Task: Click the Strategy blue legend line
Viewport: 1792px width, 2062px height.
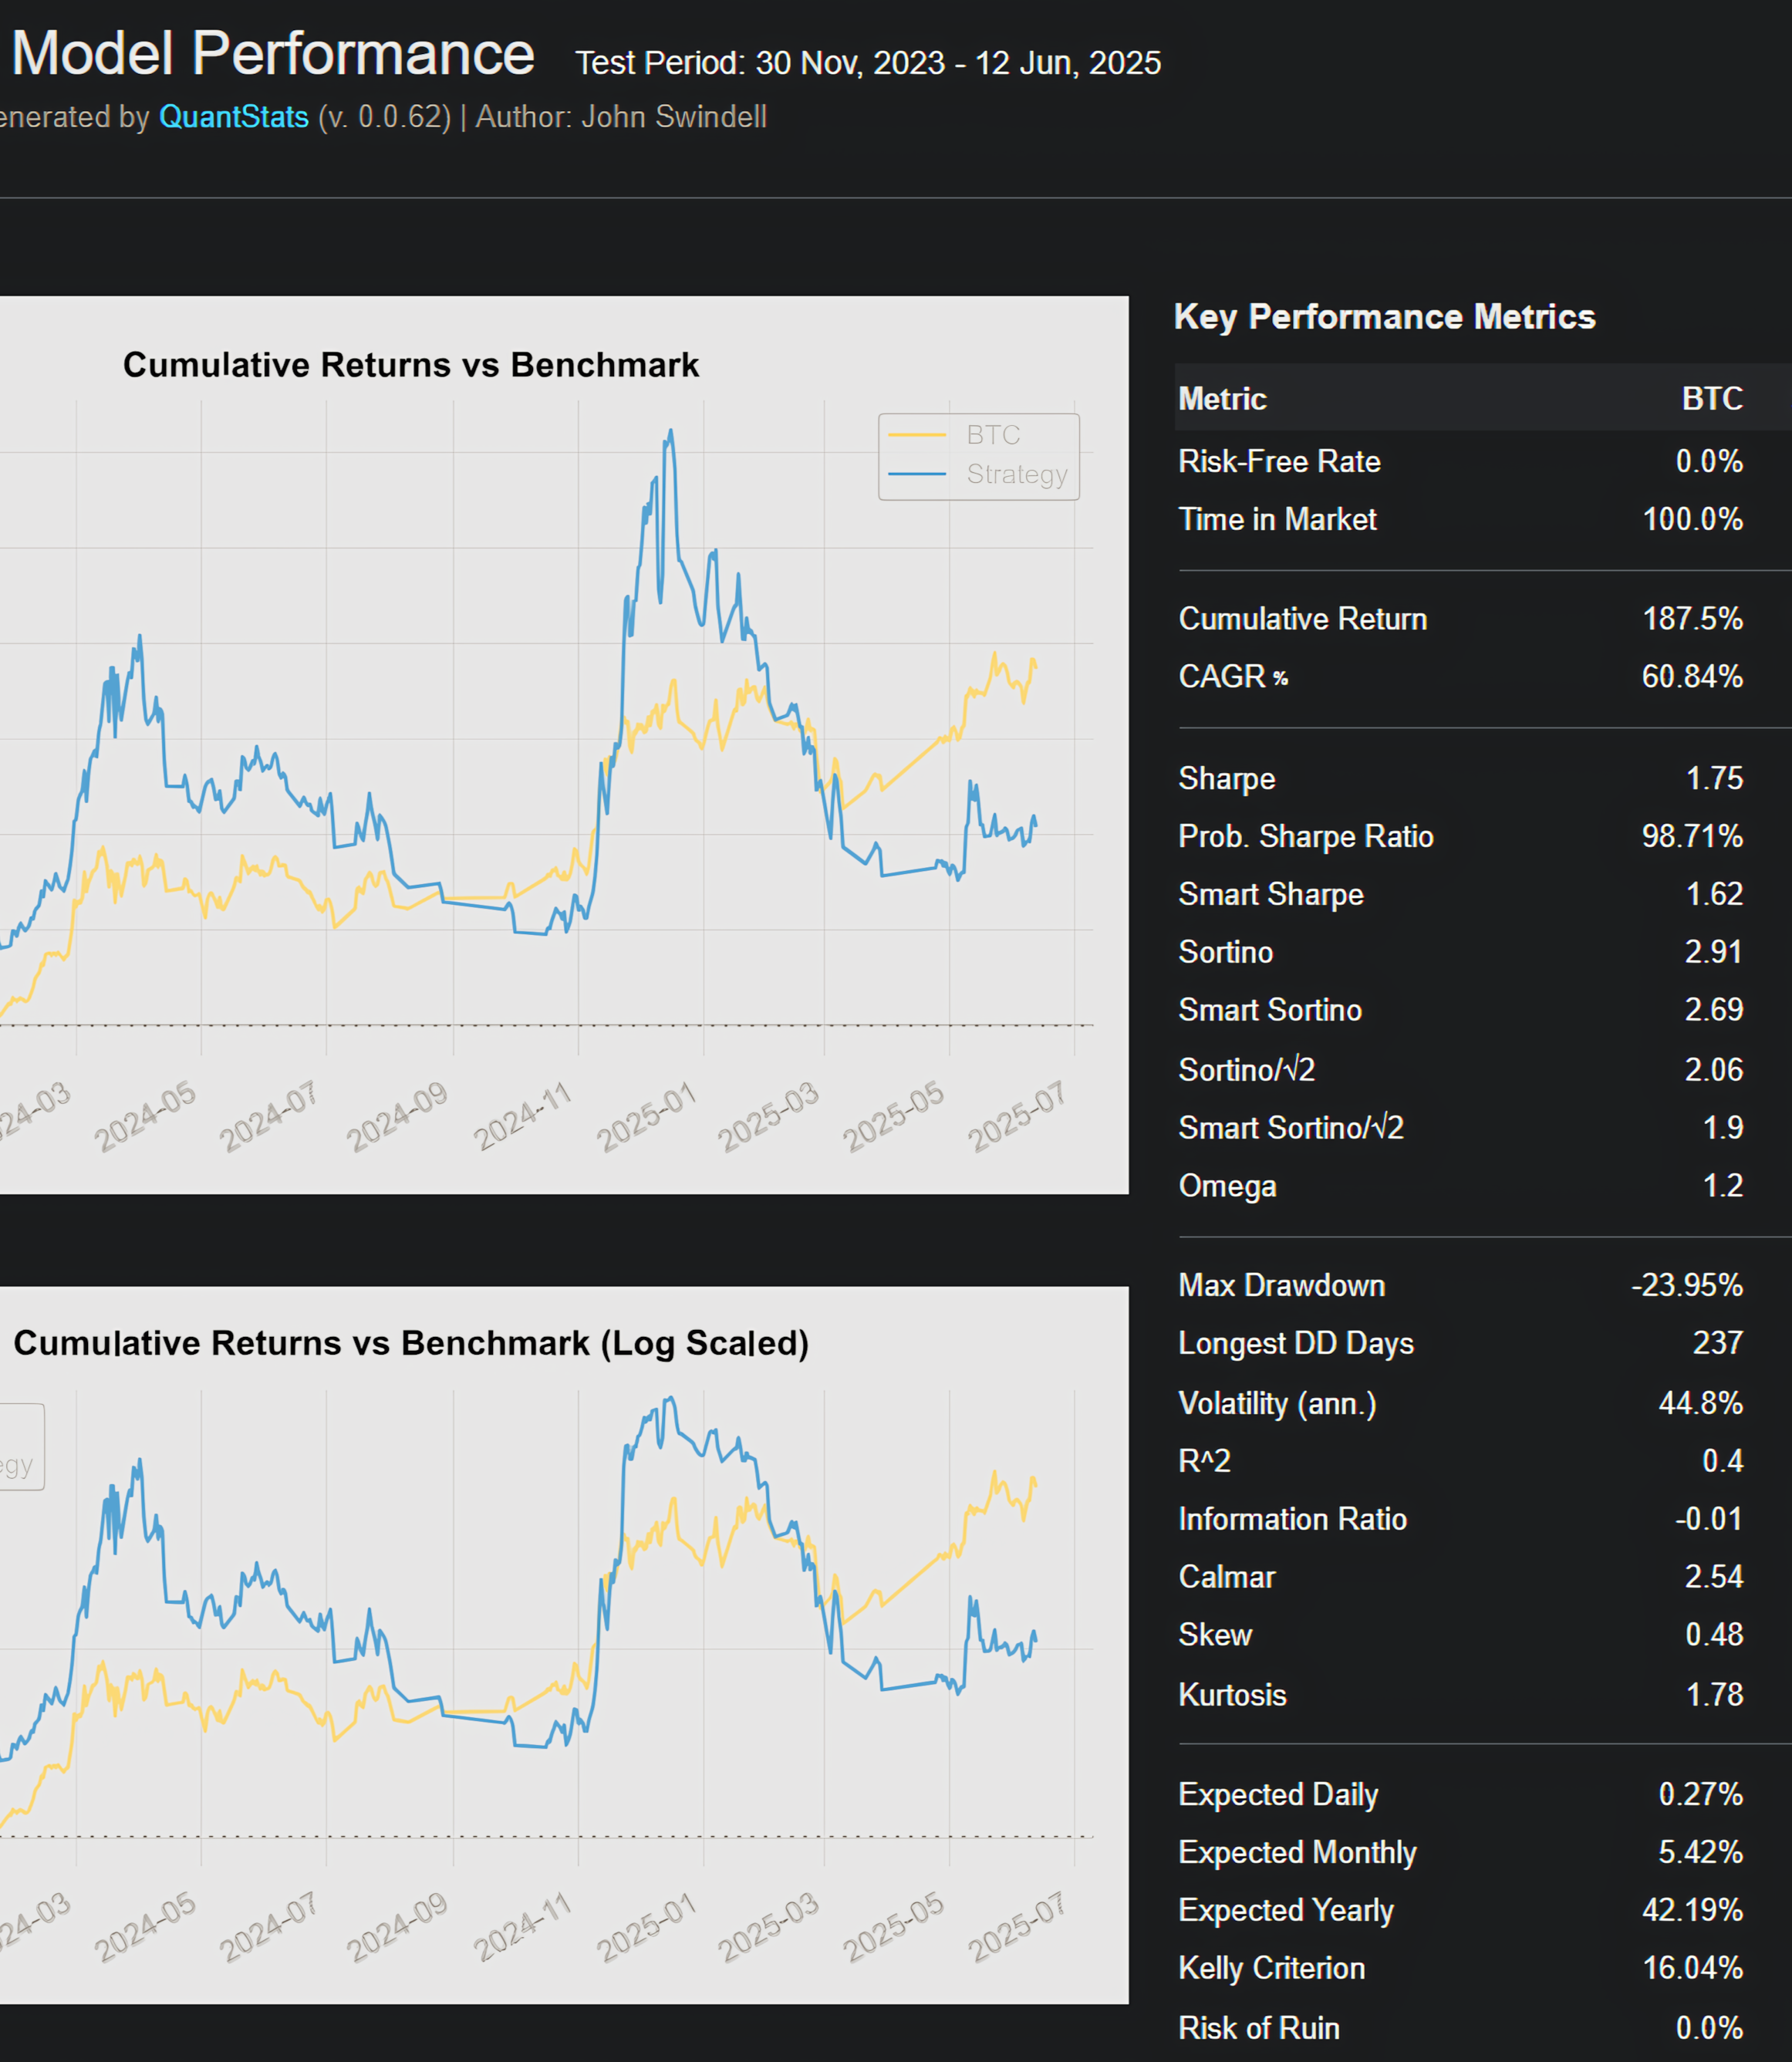Action: [x=917, y=474]
